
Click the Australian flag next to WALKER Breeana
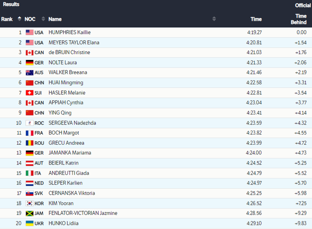(x=29, y=72)
